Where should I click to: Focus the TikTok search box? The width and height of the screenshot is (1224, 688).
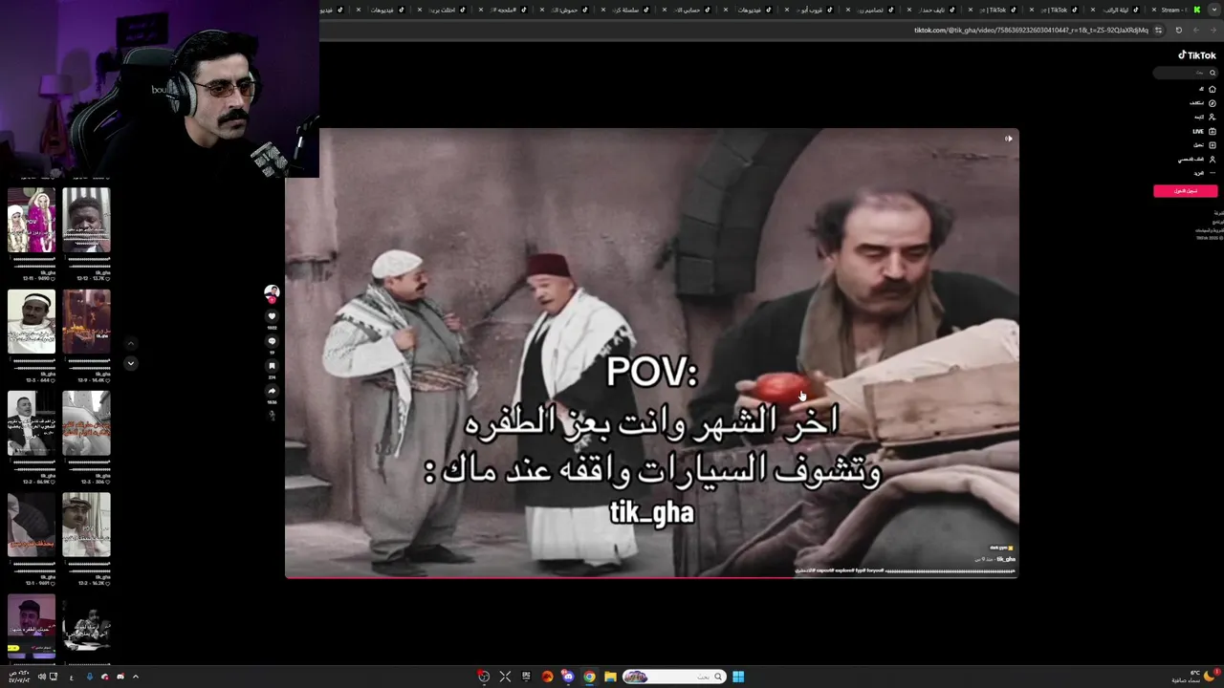pos(1185,73)
